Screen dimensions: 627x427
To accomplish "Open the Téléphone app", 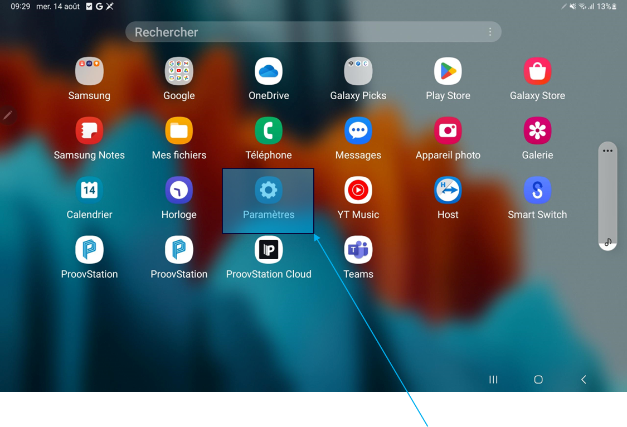I will (268, 132).
